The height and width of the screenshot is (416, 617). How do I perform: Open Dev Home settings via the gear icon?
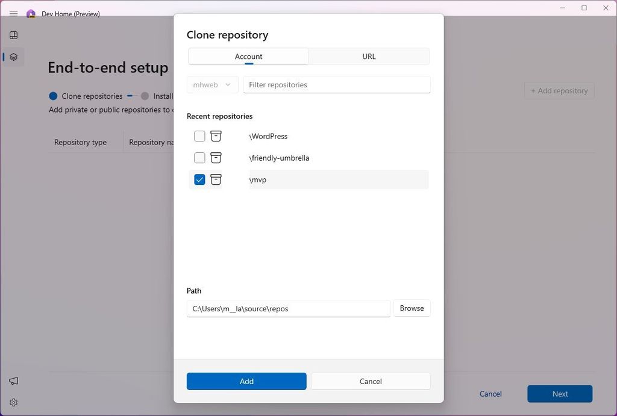click(x=13, y=402)
